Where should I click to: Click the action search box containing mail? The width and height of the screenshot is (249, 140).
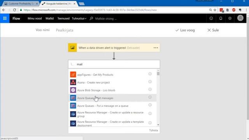coord(114,64)
